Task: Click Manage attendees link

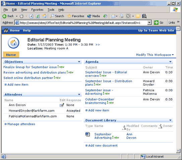Action: (x=21, y=124)
